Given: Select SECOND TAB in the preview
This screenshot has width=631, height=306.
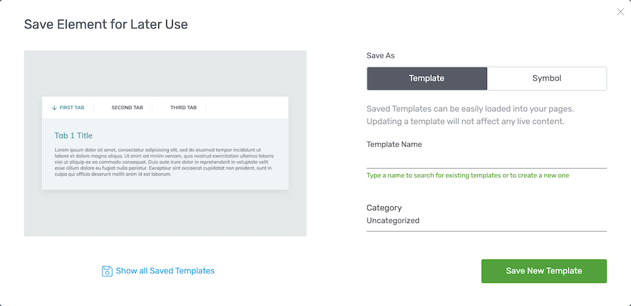Looking at the screenshot, I should click(127, 108).
